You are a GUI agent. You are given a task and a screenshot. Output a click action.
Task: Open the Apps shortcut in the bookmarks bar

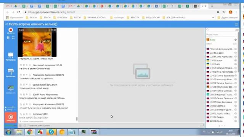(14, 18)
